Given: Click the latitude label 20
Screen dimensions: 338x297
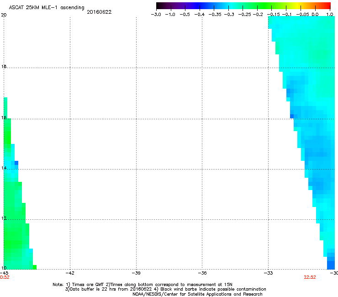Looking at the screenshot, I should tap(4, 15).
